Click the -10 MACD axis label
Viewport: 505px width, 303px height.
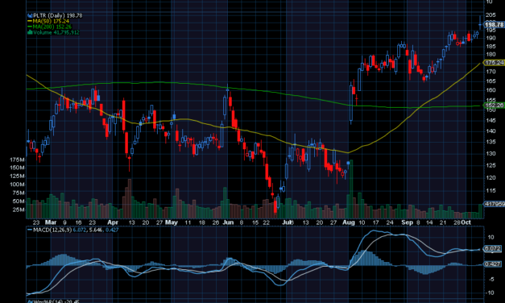[x=490, y=293]
